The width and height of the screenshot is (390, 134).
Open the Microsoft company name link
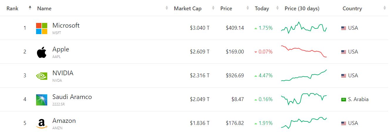66,26
